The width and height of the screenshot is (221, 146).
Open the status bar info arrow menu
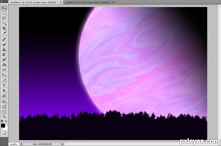[x=62, y=144]
